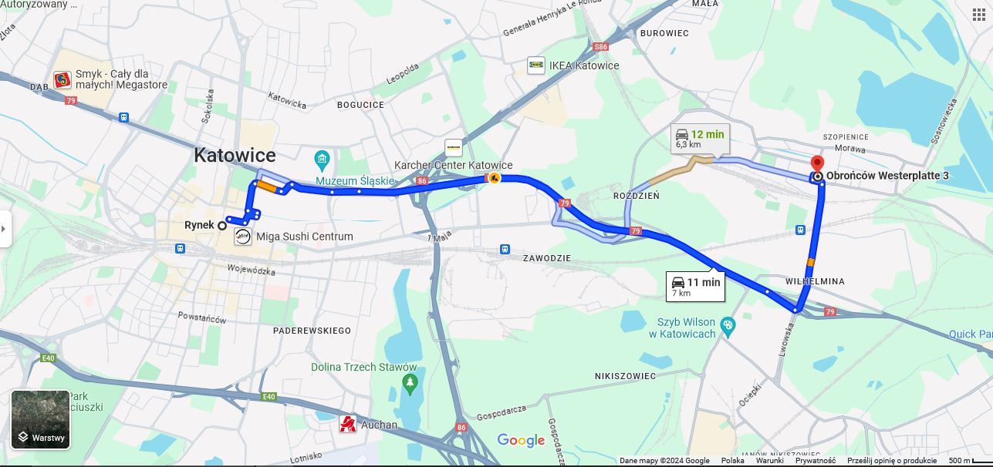
Task: Expand the collapsed side panel arrow
Action: coord(5,229)
